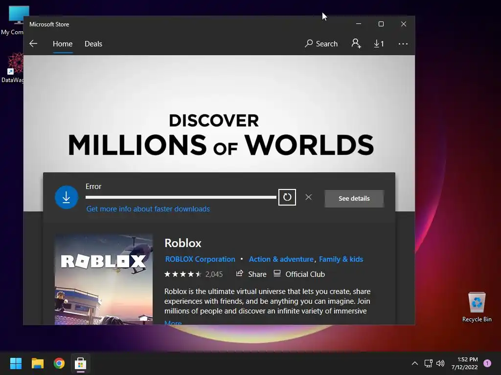This screenshot has height=375, width=501.
Task: Open File Explorer from taskbar
Action: point(37,363)
